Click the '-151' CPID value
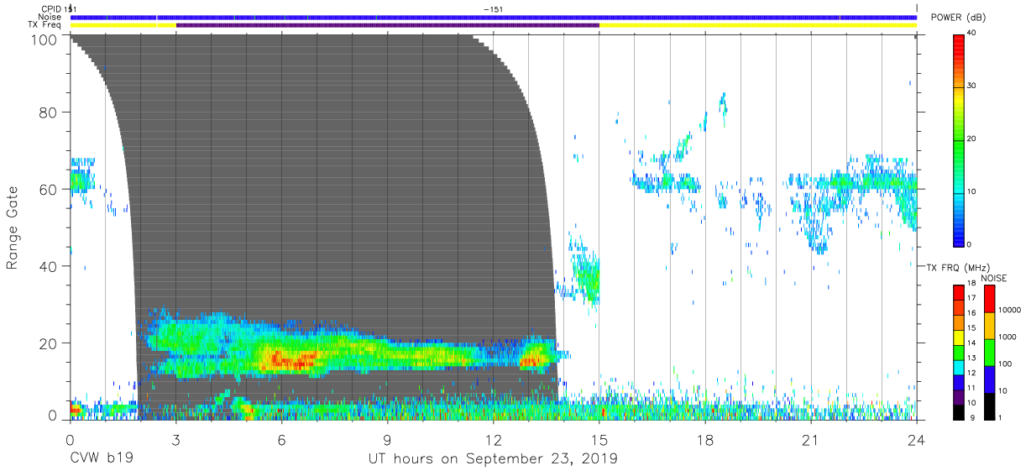1031x476 pixels. tap(494, 8)
